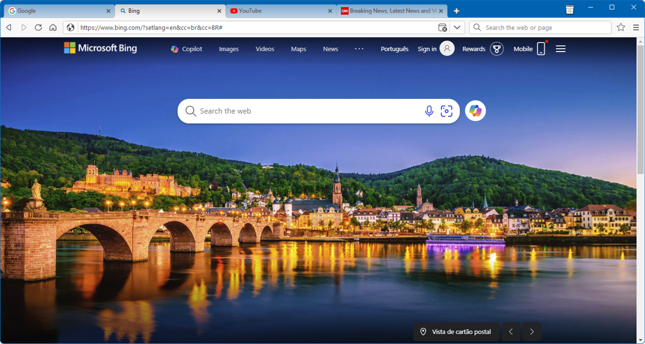Click the Sign in link
Image resolution: width=645 pixels, height=344 pixels.
pyautogui.click(x=426, y=48)
